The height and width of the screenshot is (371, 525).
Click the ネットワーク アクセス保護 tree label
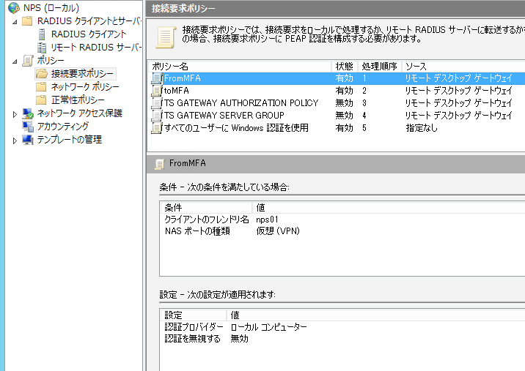click(x=79, y=113)
